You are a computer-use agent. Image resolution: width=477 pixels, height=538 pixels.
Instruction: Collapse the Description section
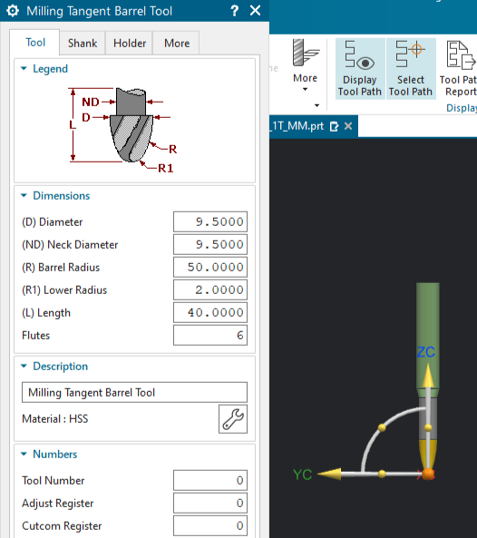click(24, 367)
